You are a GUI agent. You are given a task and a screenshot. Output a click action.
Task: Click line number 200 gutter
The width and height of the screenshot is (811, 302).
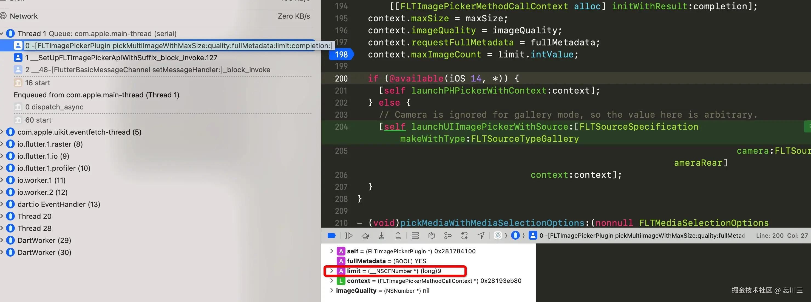click(x=341, y=79)
